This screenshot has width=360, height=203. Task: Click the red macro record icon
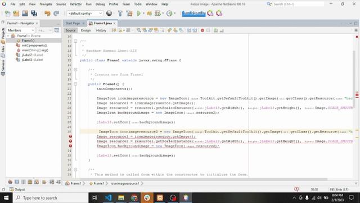pos(202,30)
